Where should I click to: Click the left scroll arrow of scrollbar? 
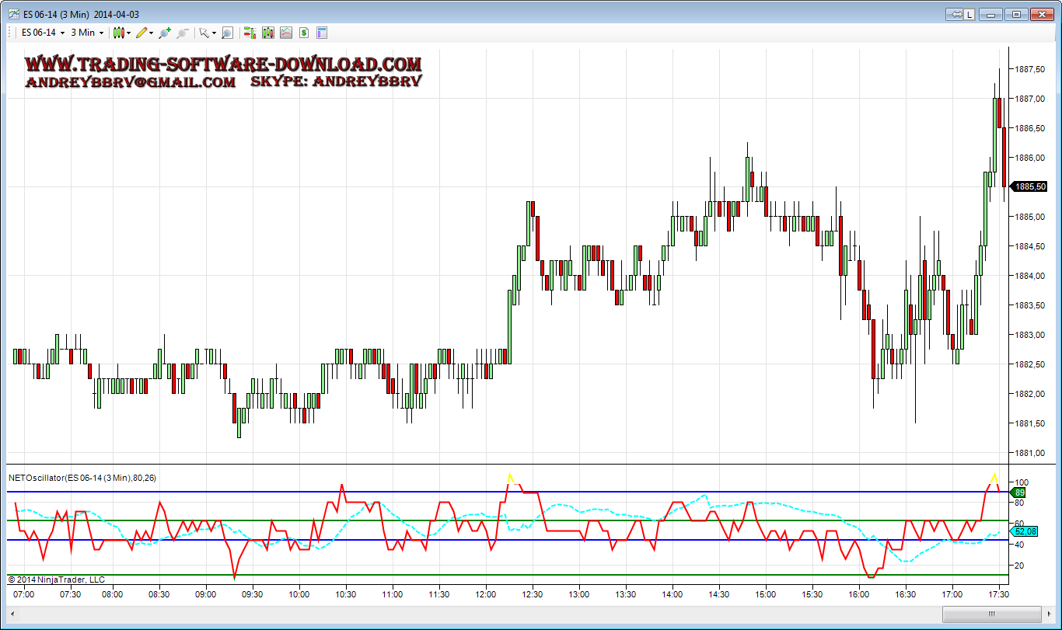[x=12, y=614]
